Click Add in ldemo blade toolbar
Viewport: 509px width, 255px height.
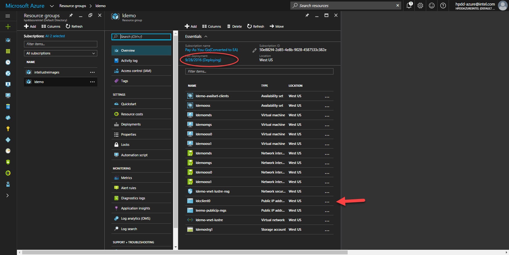click(x=191, y=26)
